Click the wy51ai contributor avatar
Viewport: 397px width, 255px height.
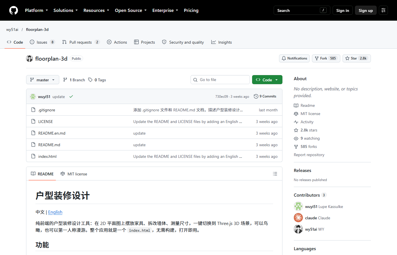[298, 229]
